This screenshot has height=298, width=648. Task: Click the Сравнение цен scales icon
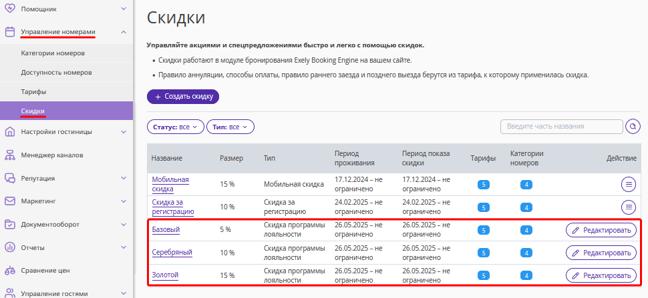coord(10,271)
